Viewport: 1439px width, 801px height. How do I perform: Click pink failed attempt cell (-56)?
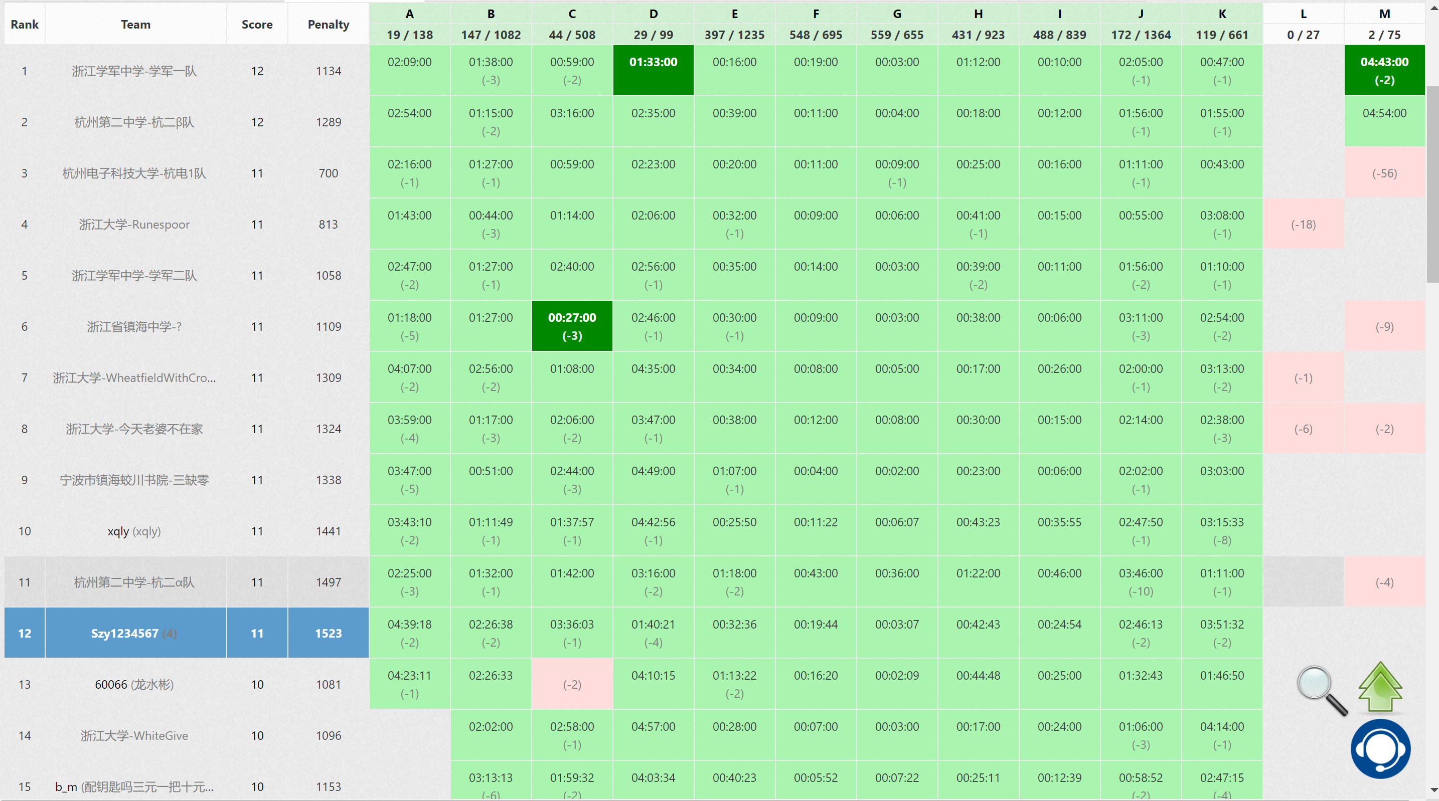click(x=1384, y=173)
